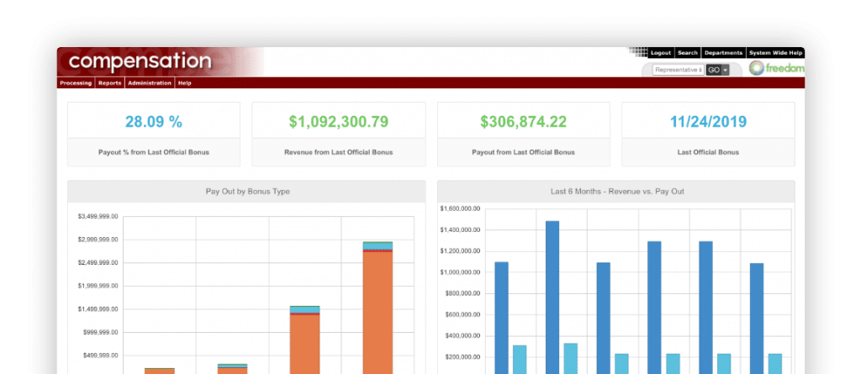Open the Help menu in red bar
Screen dimensions: 861x374
coord(184,83)
